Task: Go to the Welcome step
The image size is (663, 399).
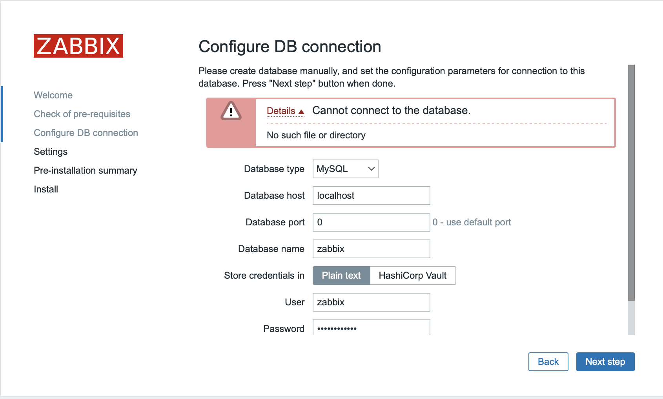Action: 53,95
